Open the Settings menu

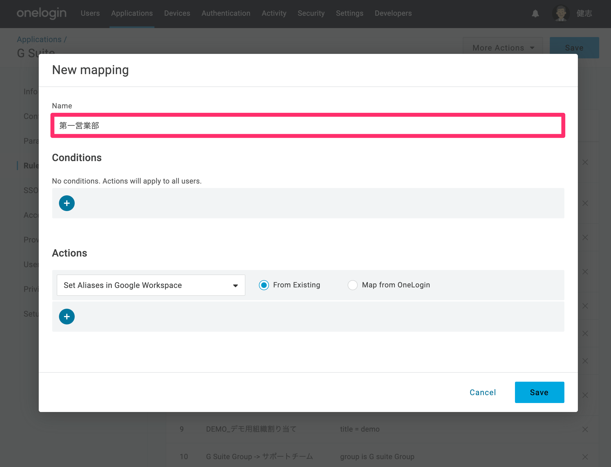(350, 13)
